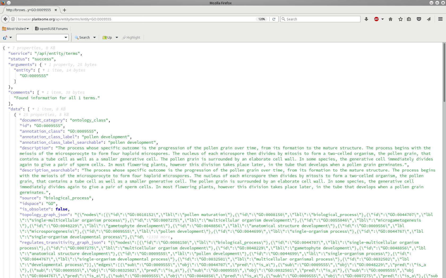This screenshot has height=278, width=446.
Task: Collapse the "arguments" JSON object
Action: click(45, 65)
